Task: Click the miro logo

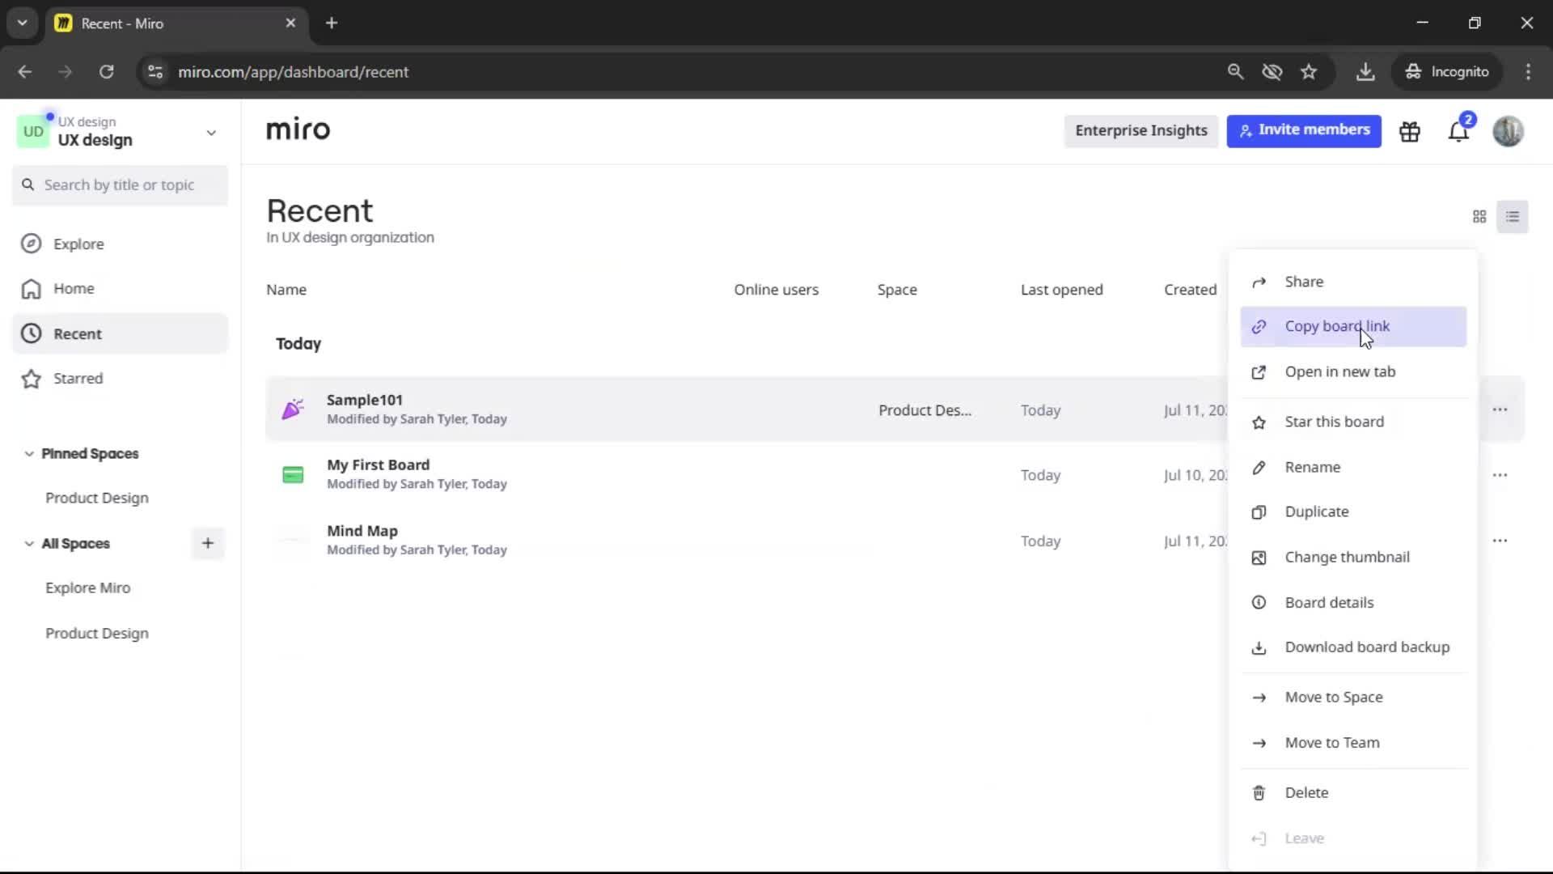Action: point(298,129)
